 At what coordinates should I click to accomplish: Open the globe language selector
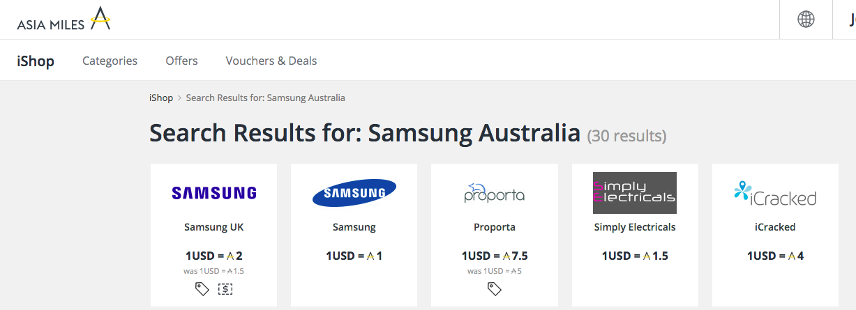click(x=806, y=20)
